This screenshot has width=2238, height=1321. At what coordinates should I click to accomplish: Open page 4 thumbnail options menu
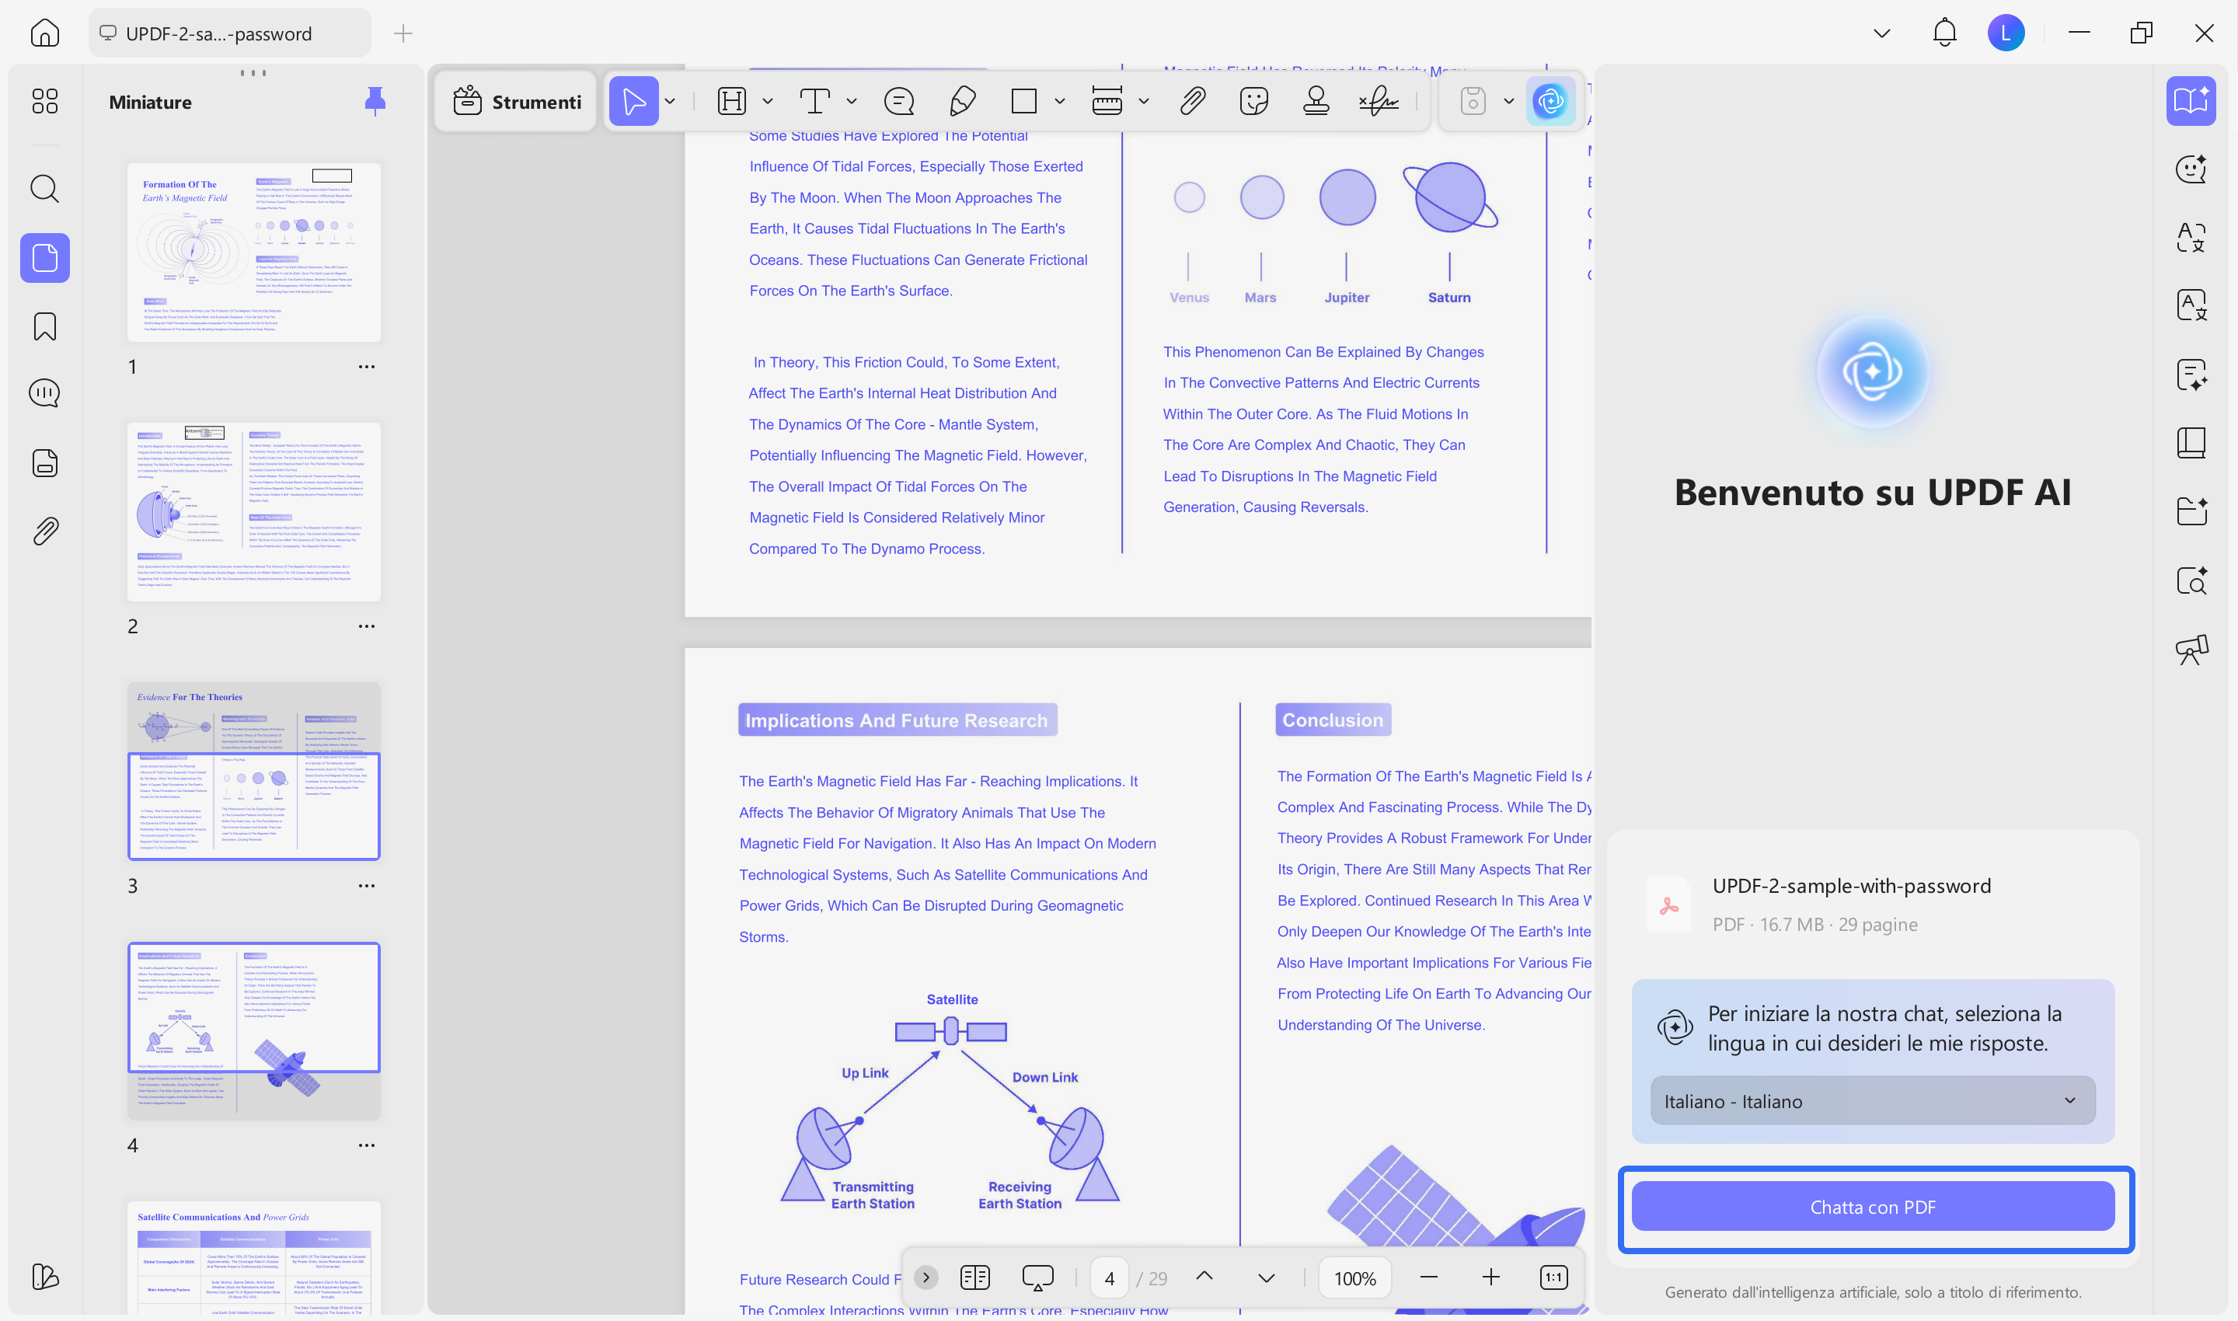[367, 1145]
